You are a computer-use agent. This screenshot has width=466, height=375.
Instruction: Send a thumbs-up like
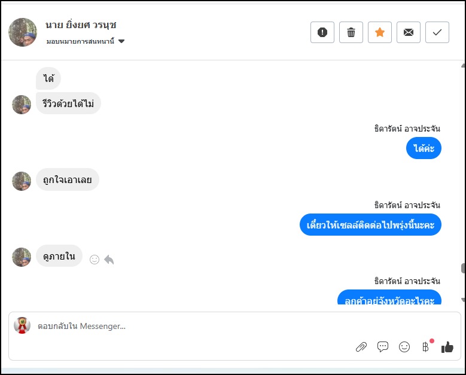tap(447, 347)
